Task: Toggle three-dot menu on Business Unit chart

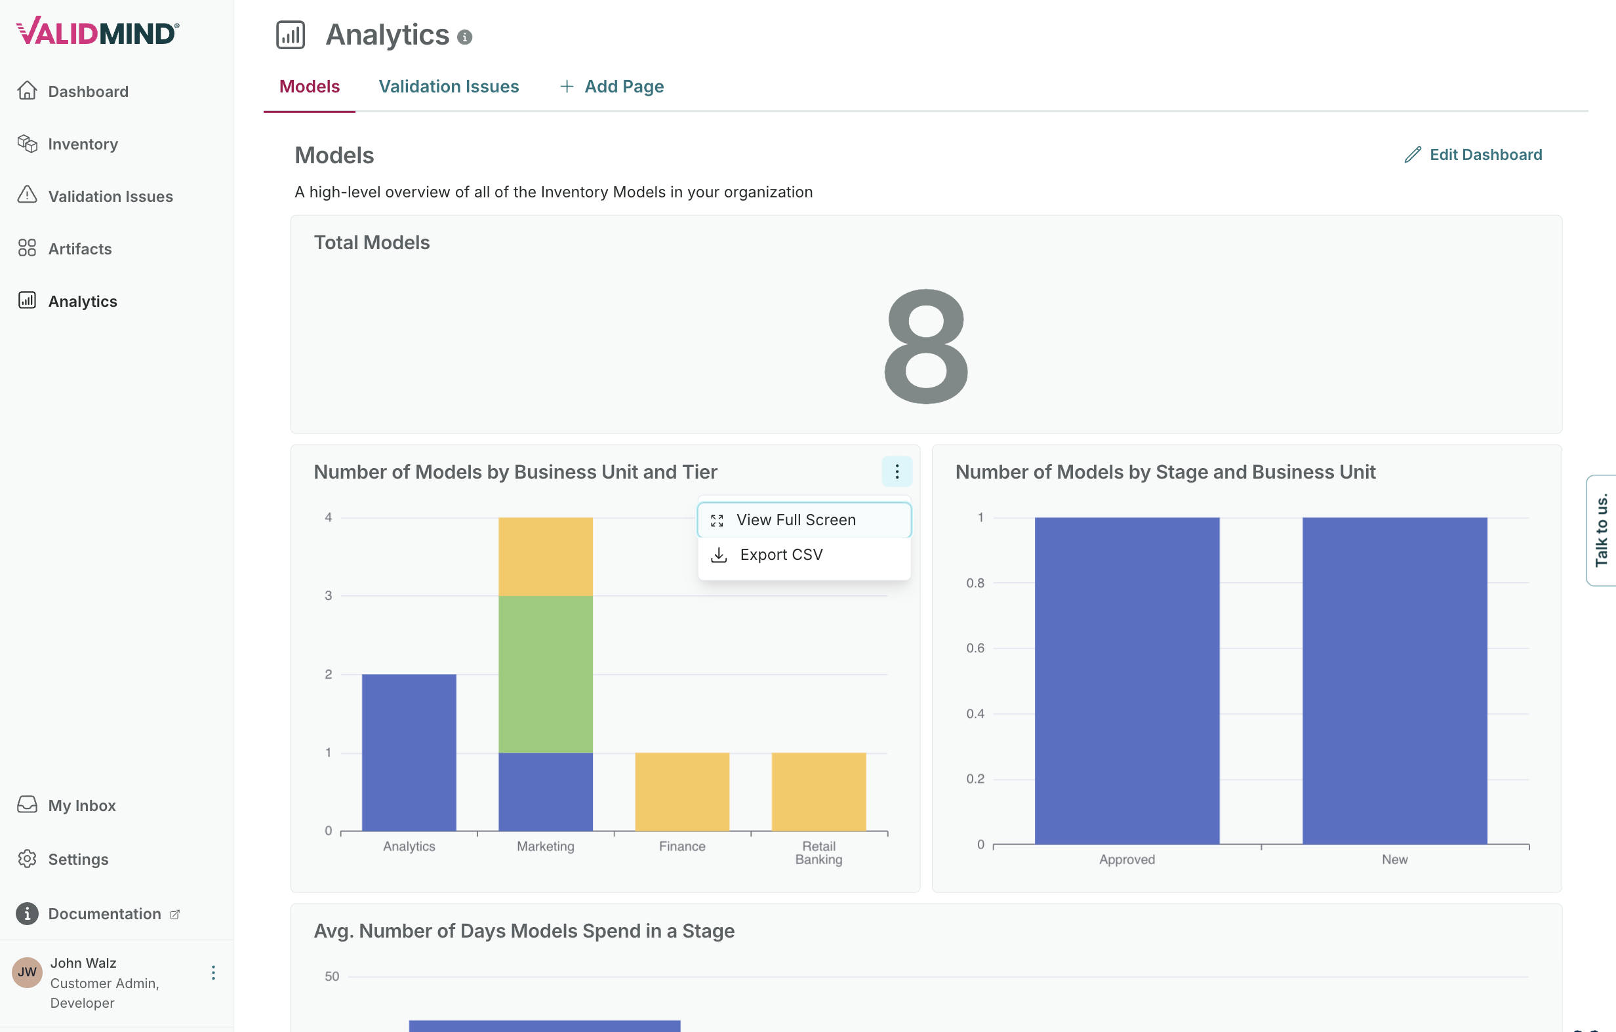Action: pyautogui.click(x=896, y=471)
